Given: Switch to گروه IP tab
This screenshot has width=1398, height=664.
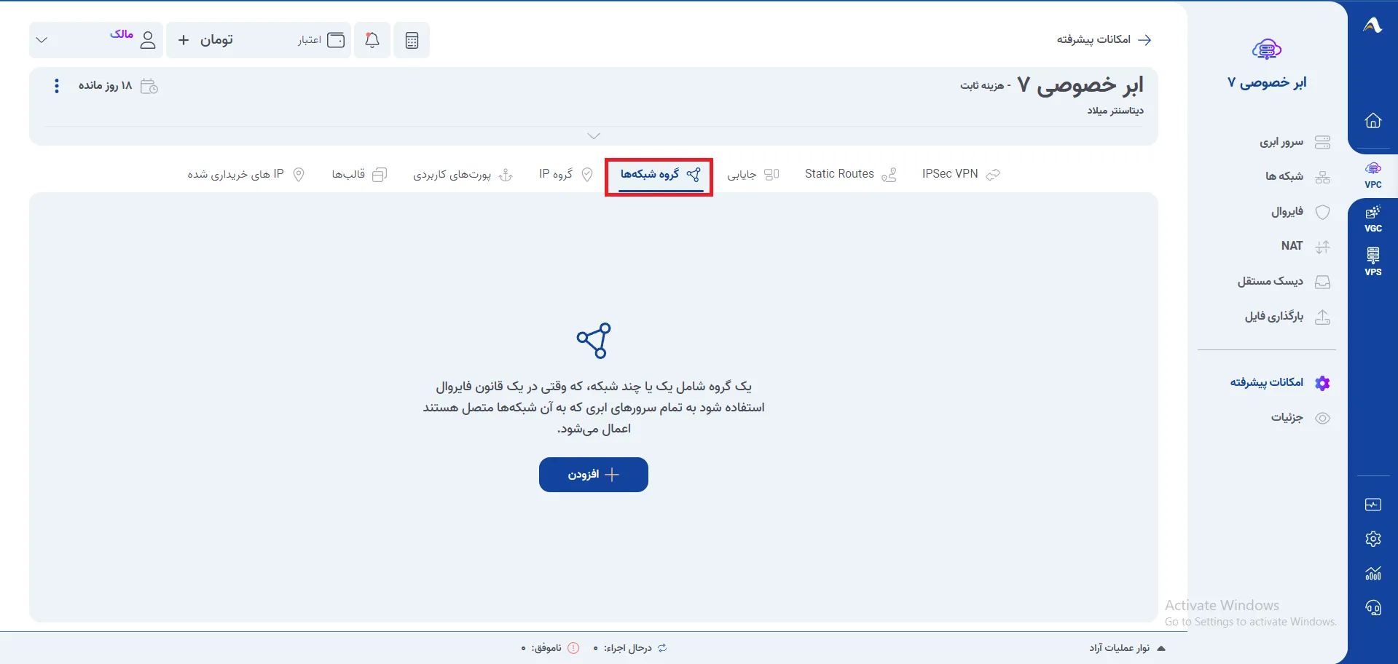Looking at the screenshot, I should coord(566,175).
